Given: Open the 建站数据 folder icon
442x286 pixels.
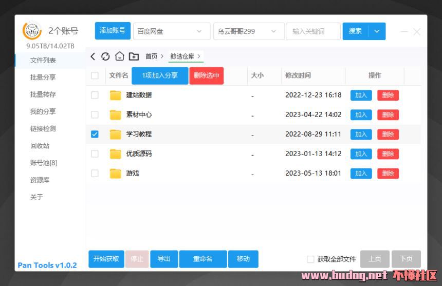Looking at the screenshot, I should pos(115,95).
